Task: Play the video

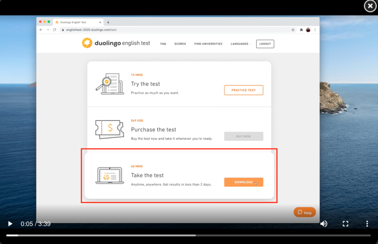Action: pos(10,224)
